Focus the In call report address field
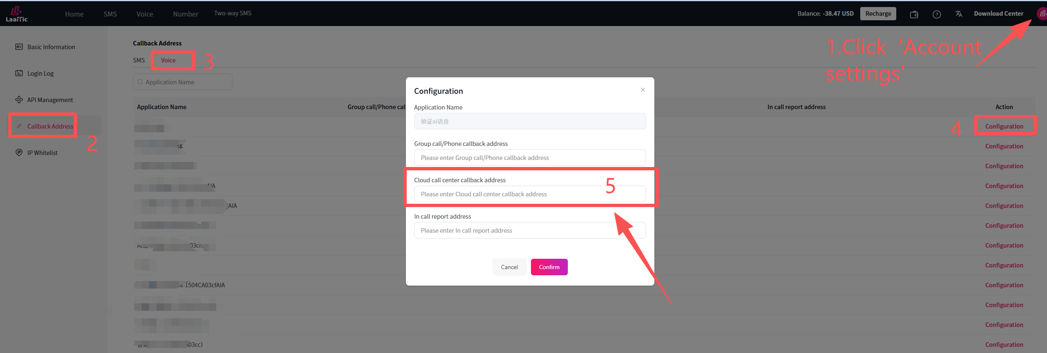The width and height of the screenshot is (1047, 353). [x=530, y=231]
